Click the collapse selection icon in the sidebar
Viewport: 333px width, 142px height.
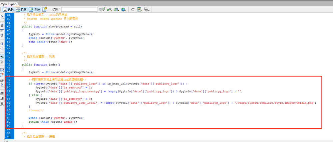pyautogui.click(x=2, y=31)
